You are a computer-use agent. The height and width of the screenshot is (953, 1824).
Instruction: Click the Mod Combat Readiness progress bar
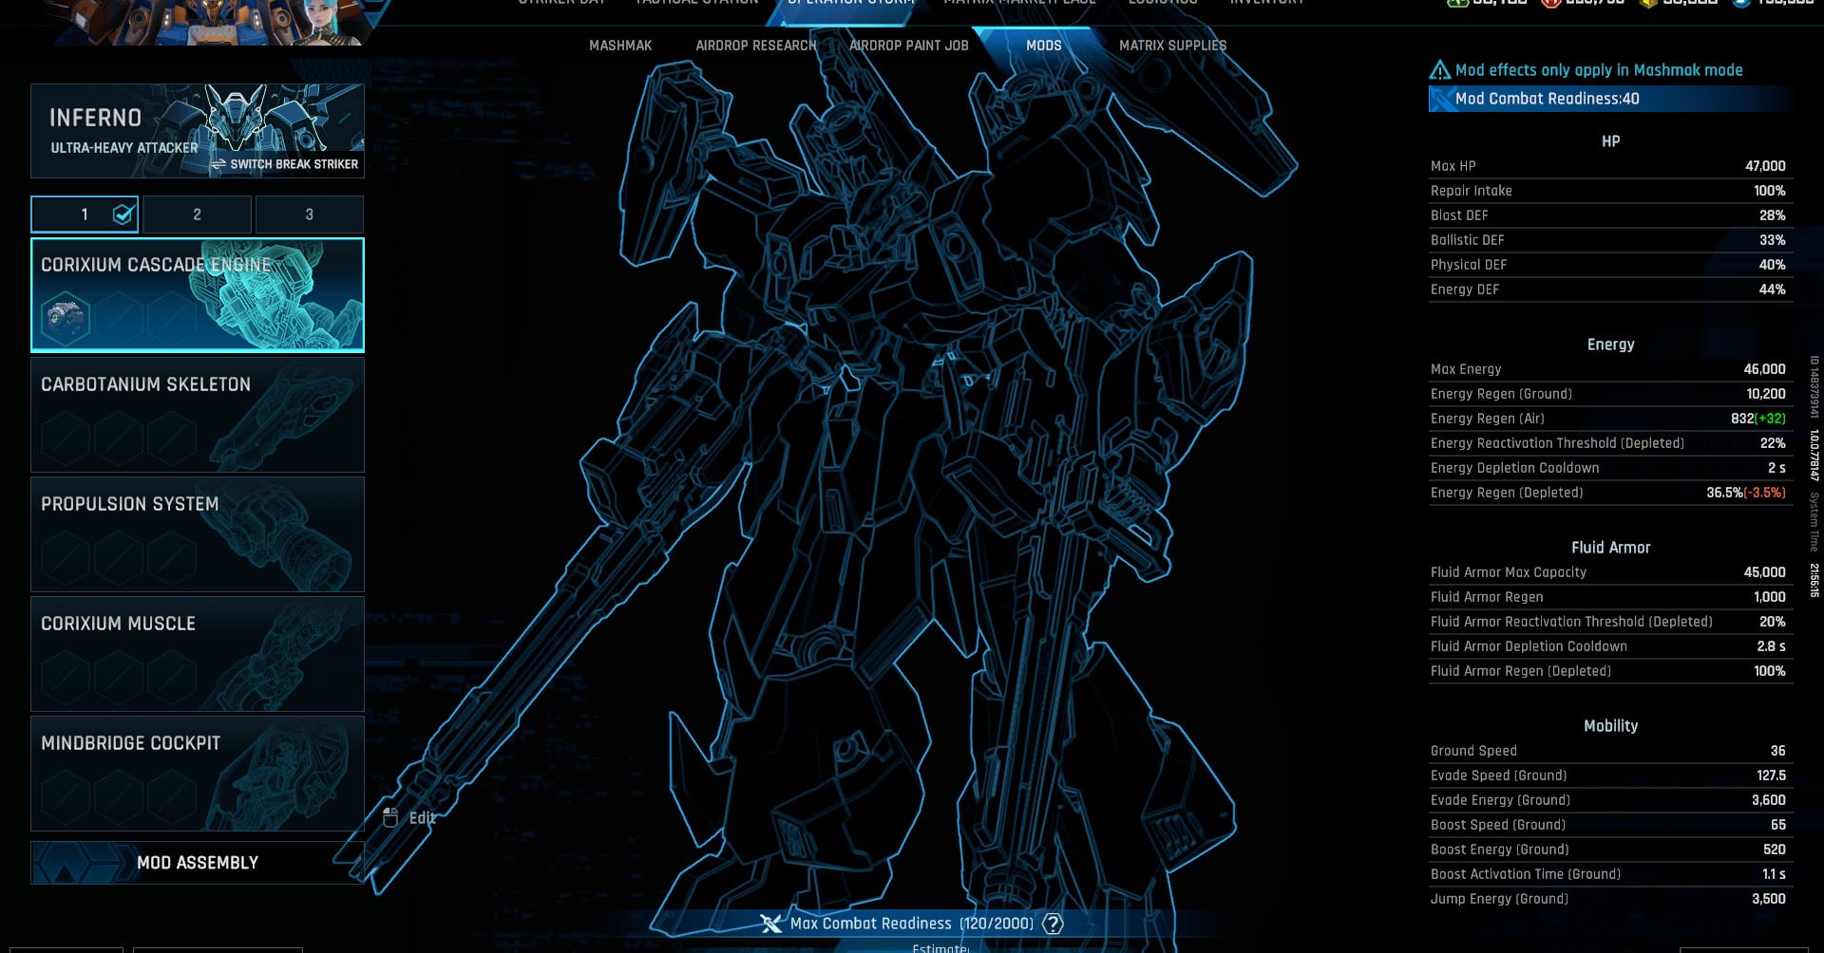[x=1609, y=98]
